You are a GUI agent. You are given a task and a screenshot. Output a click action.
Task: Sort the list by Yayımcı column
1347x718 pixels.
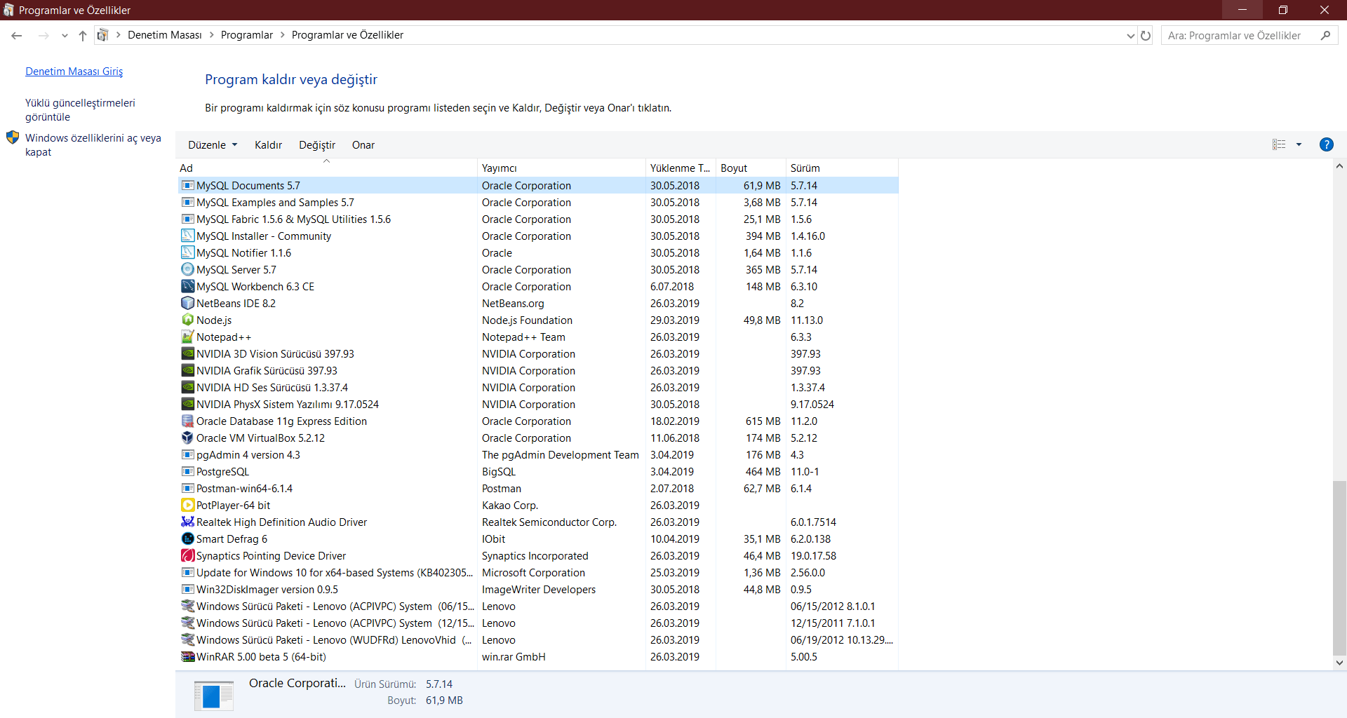point(561,168)
